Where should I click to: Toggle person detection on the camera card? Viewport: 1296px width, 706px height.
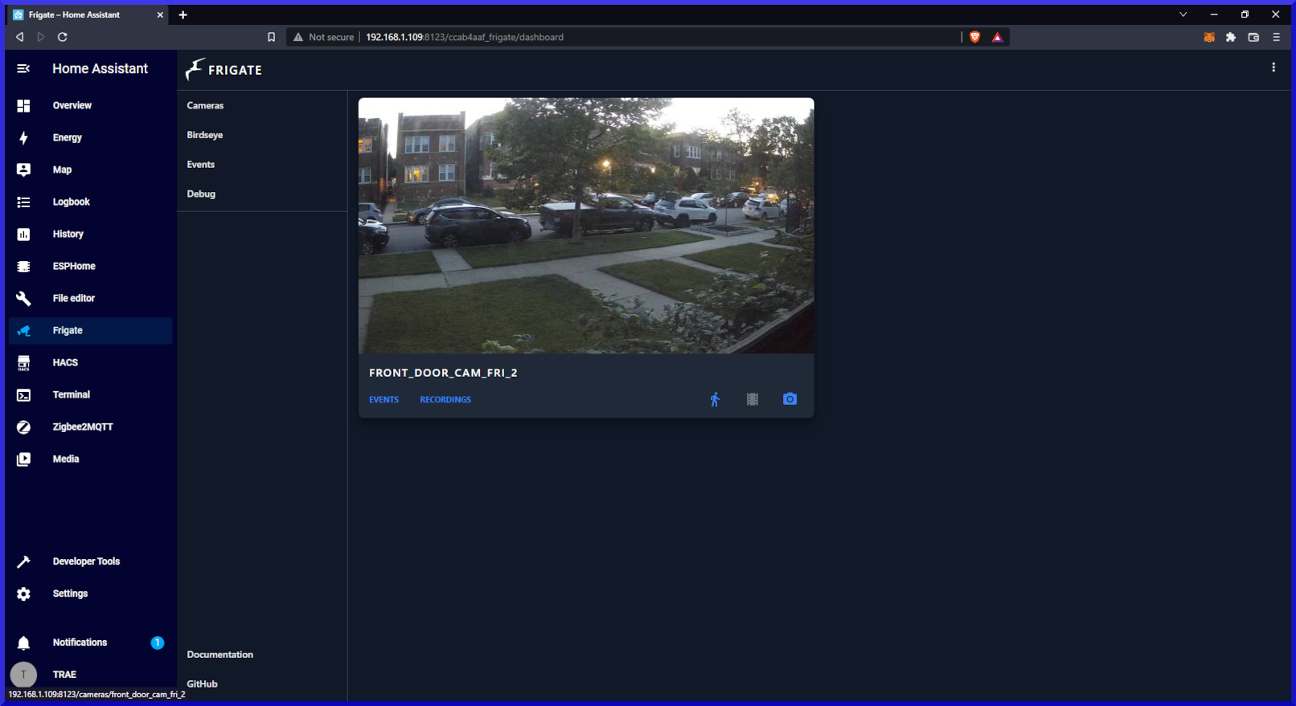click(x=715, y=399)
